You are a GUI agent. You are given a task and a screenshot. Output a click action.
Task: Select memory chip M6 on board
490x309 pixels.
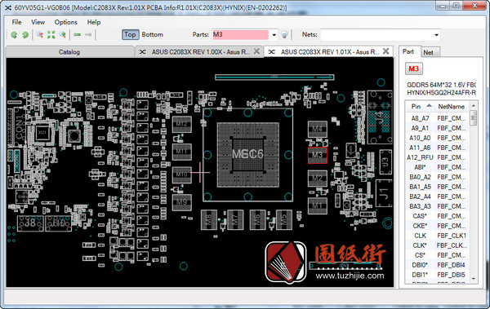pos(257,219)
